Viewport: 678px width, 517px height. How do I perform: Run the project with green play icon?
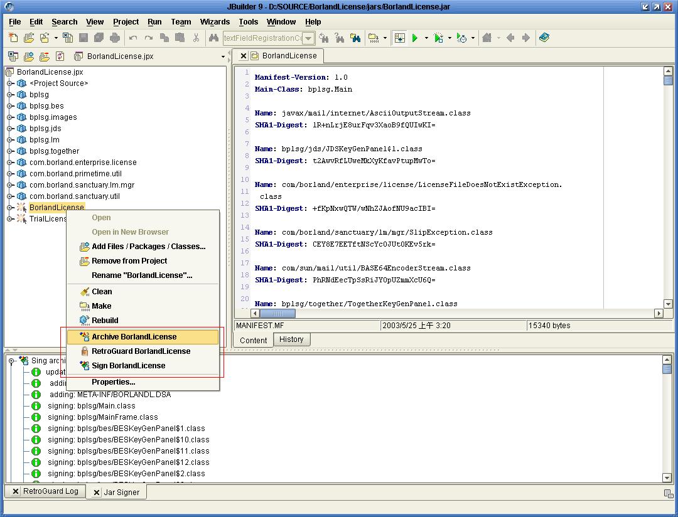coord(415,38)
